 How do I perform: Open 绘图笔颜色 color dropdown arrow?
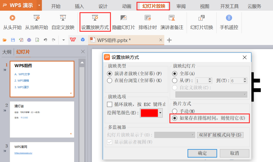(x=160, y=113)
